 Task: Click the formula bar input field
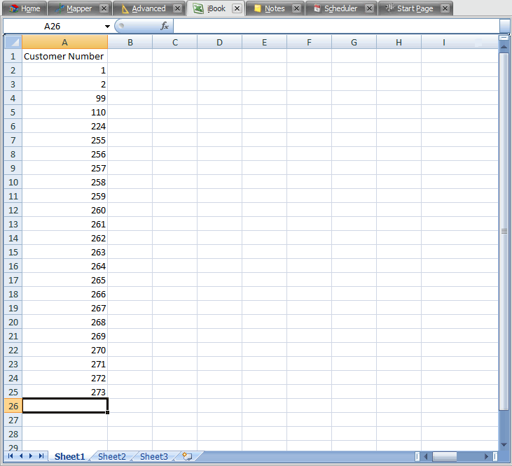pyautogui.click(x=336, y=26)
